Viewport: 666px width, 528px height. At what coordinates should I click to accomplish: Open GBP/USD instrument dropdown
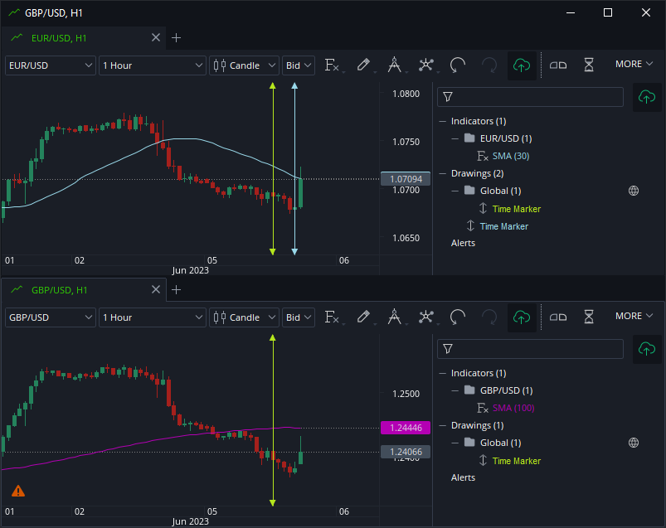pos(50,317)
